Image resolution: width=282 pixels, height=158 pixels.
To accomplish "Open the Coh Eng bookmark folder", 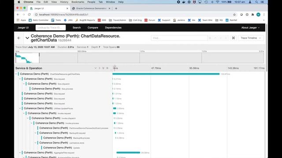I will (135, 20).
